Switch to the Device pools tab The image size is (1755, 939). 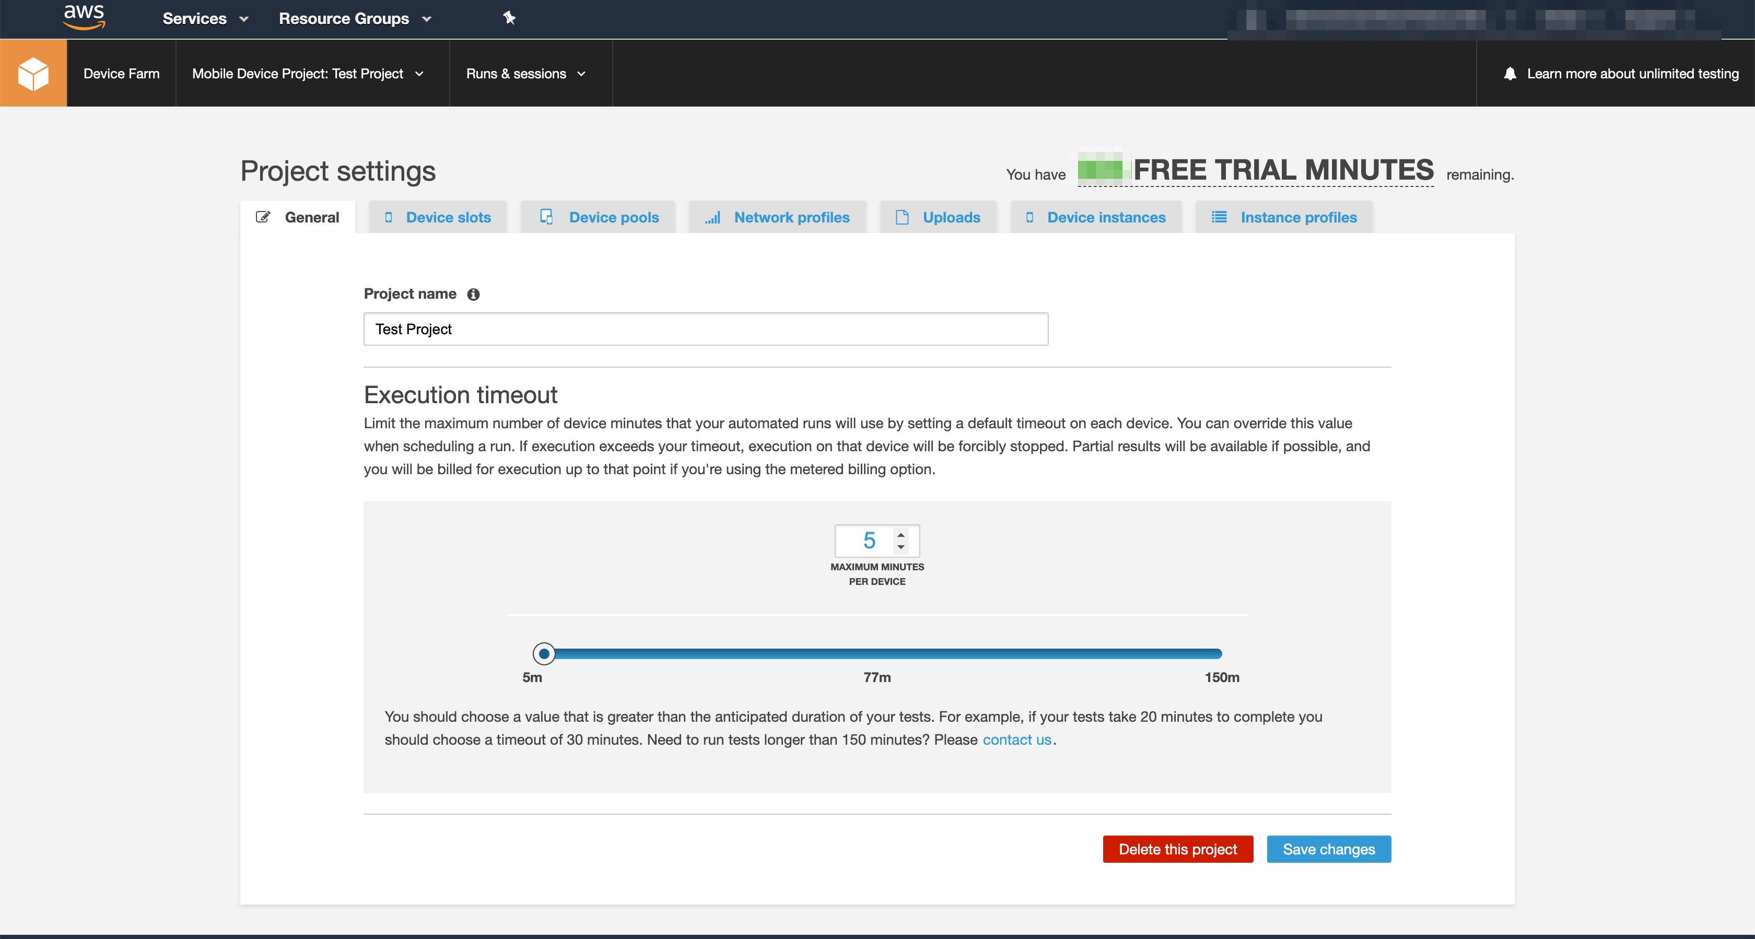pos(599,217)
